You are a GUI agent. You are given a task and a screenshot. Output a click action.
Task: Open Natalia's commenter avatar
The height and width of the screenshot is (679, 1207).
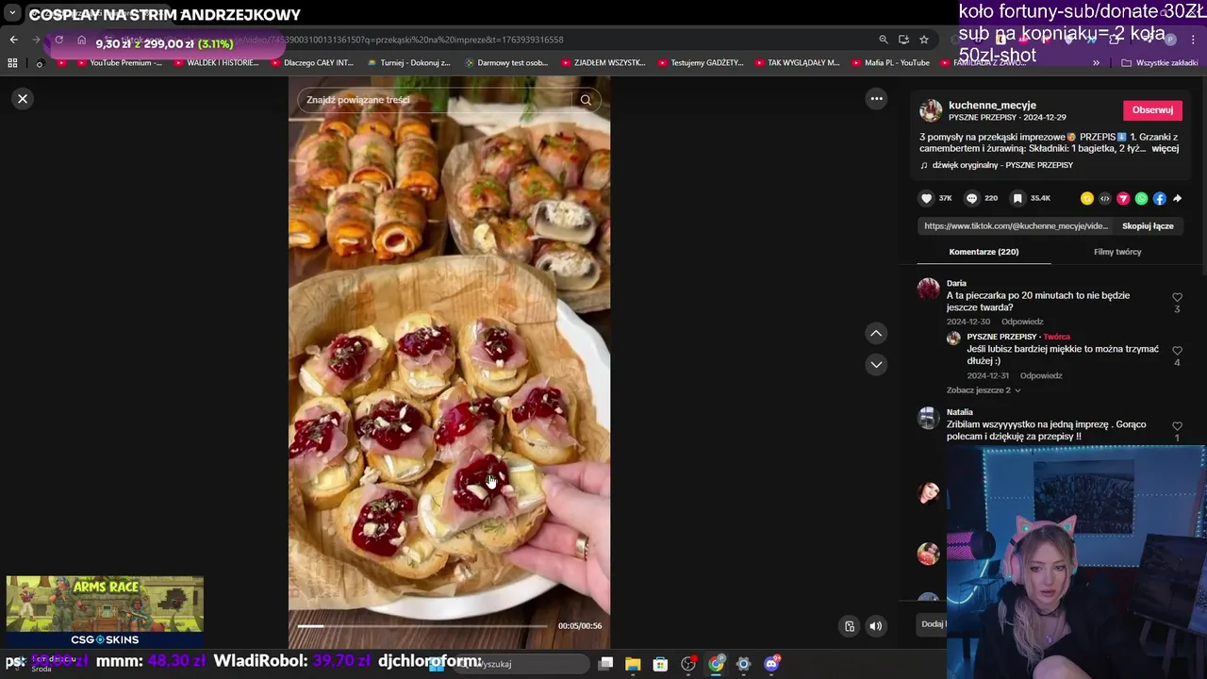pyautogui.click(x=929, y=418)
